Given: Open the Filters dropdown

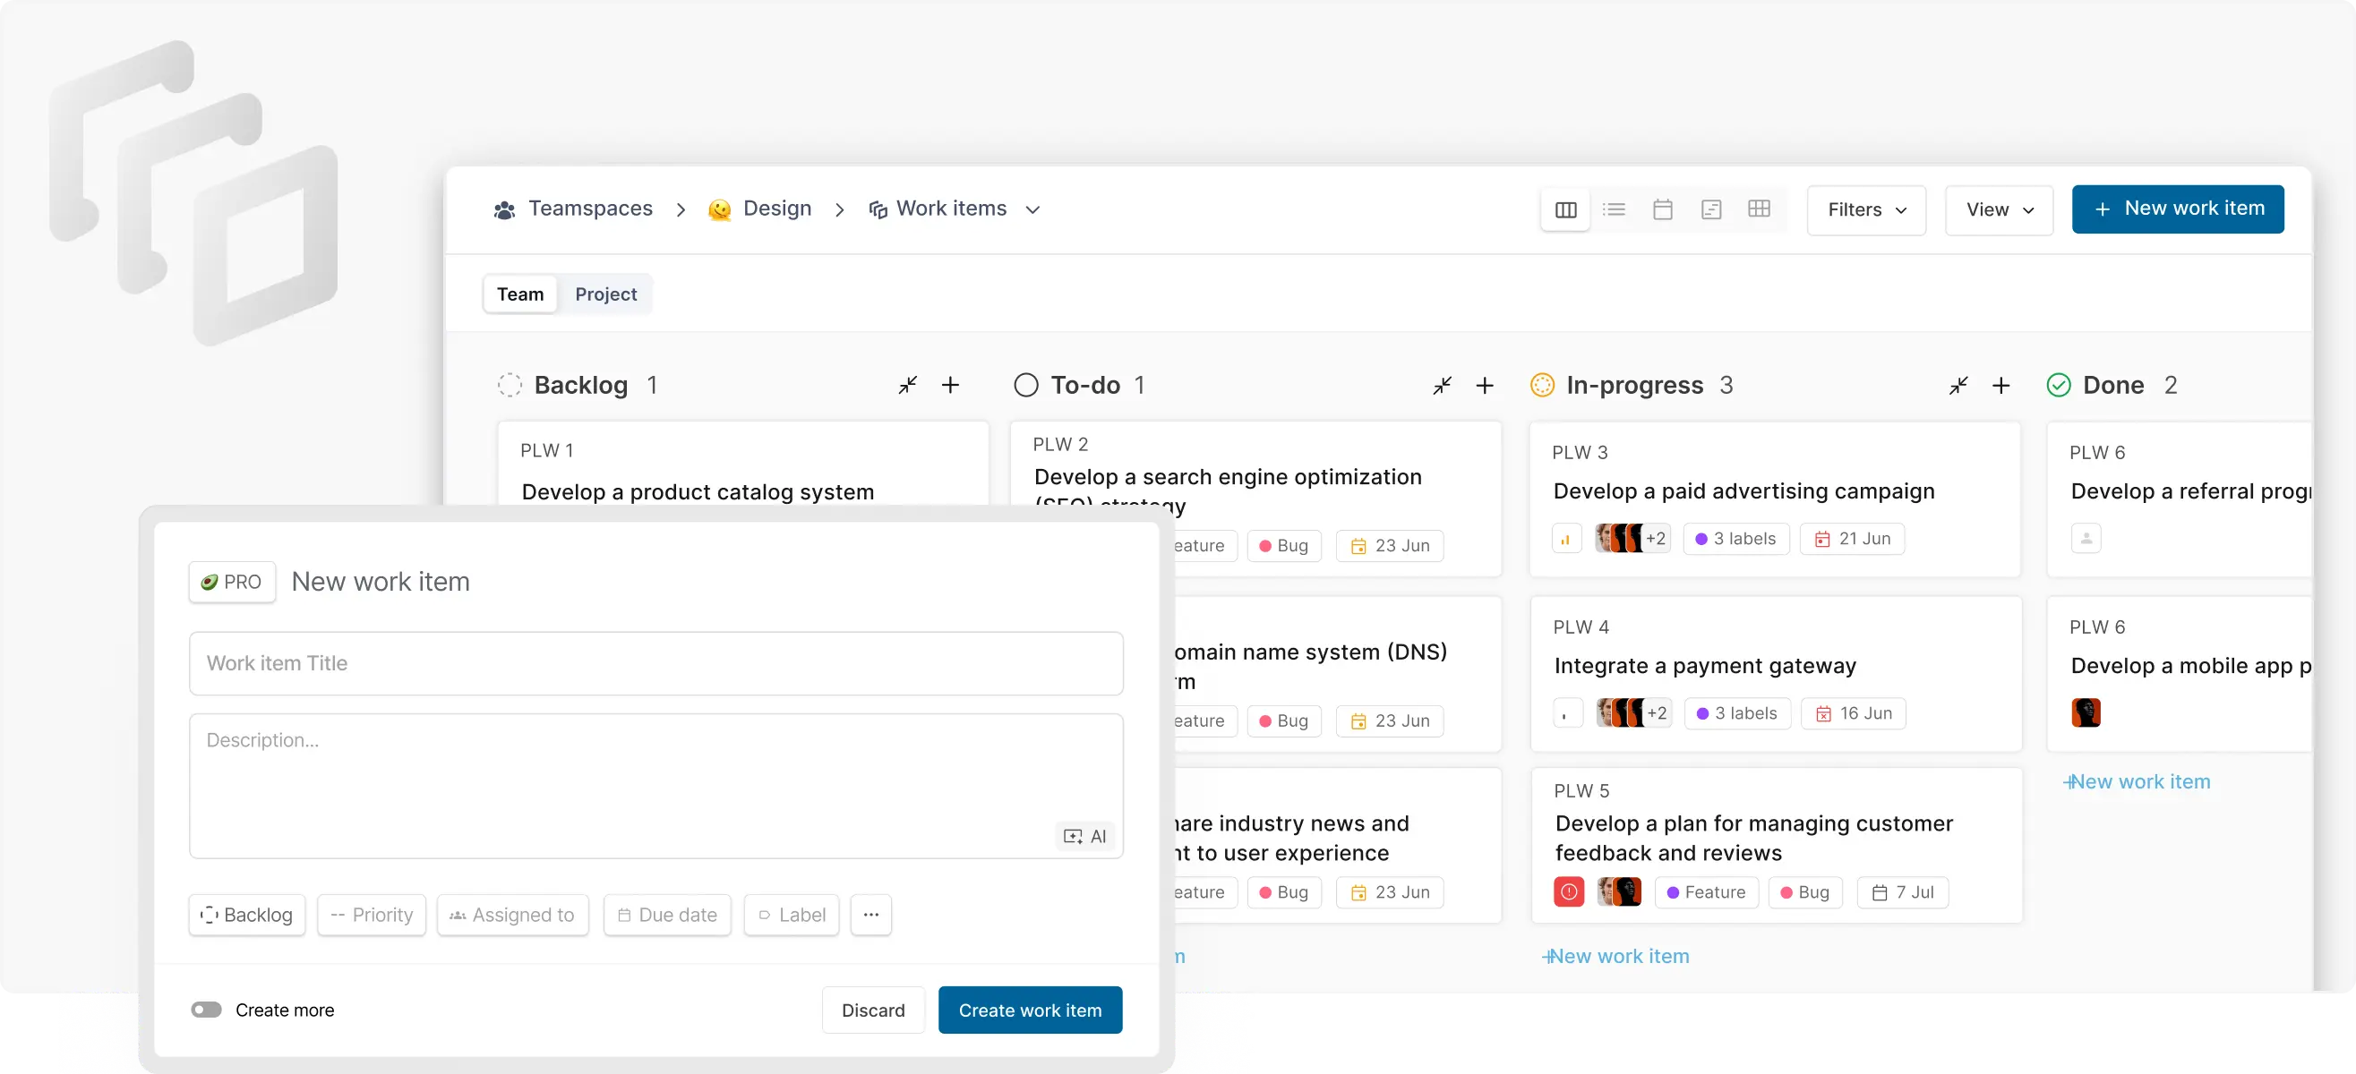Looking at the screenshot, I should pos(1866,210).
